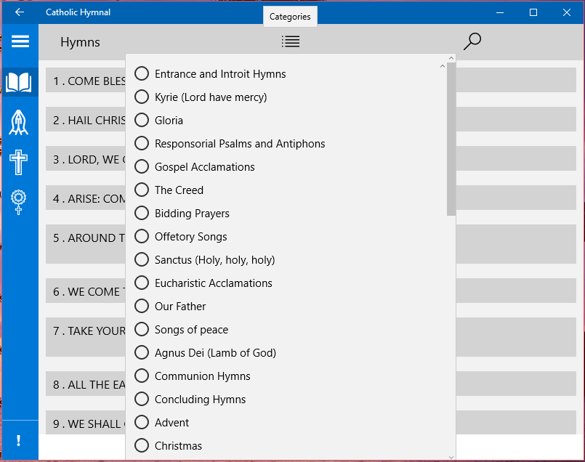The width and height of the screenshot is (585, 462).
Task: Open the hamburger navigation menu
Action: tap(20, 41)
